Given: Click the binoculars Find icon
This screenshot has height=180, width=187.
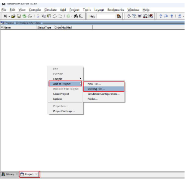Looking at the screenshot, I should 76,16.
